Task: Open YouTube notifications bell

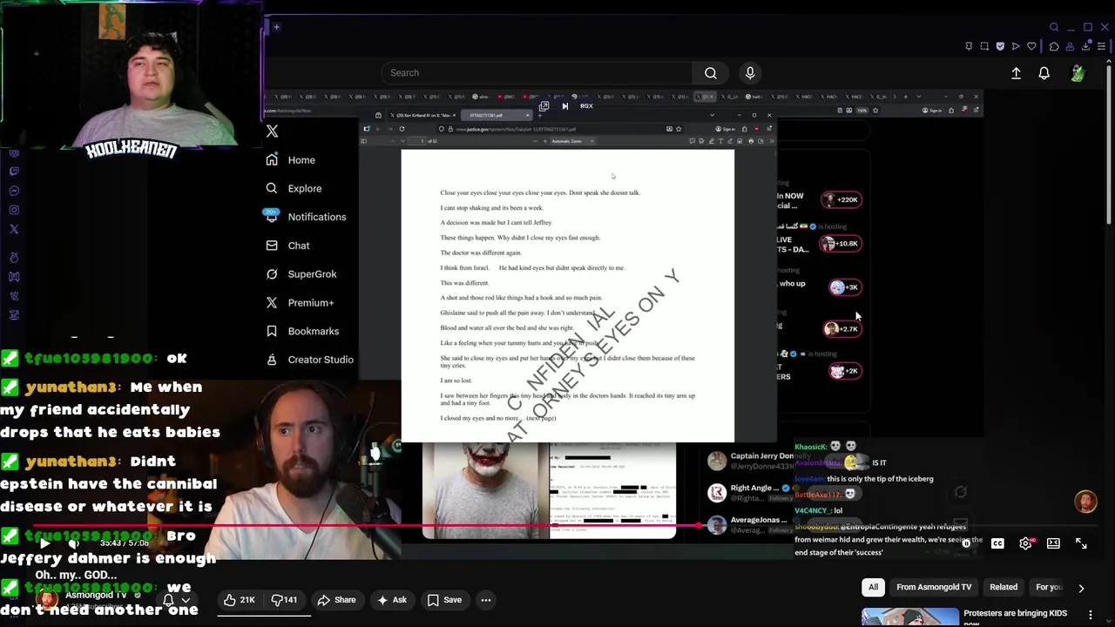Action: click(1044, 74)
